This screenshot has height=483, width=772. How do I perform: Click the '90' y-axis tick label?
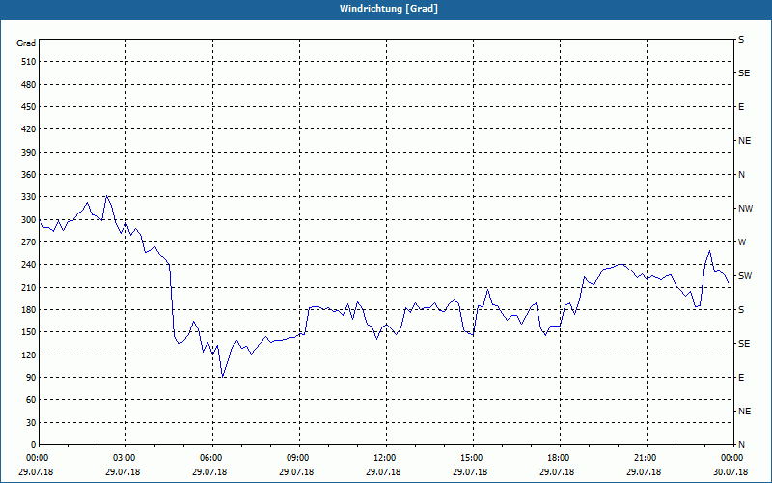tap(31, 378)
